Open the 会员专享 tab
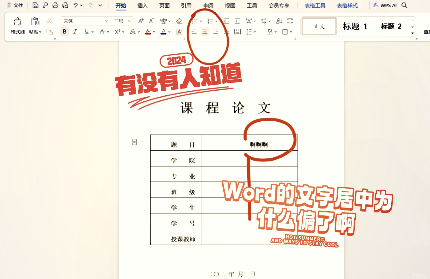 (x=279, y=6)
